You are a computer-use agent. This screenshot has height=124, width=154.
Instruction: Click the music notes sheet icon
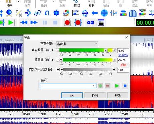(x=75, y=13)
